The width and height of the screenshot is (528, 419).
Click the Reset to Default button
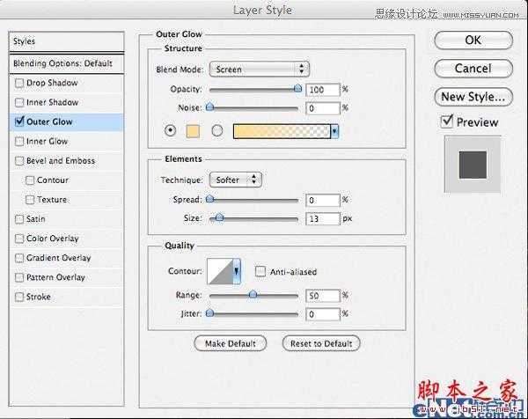point(321,343)
